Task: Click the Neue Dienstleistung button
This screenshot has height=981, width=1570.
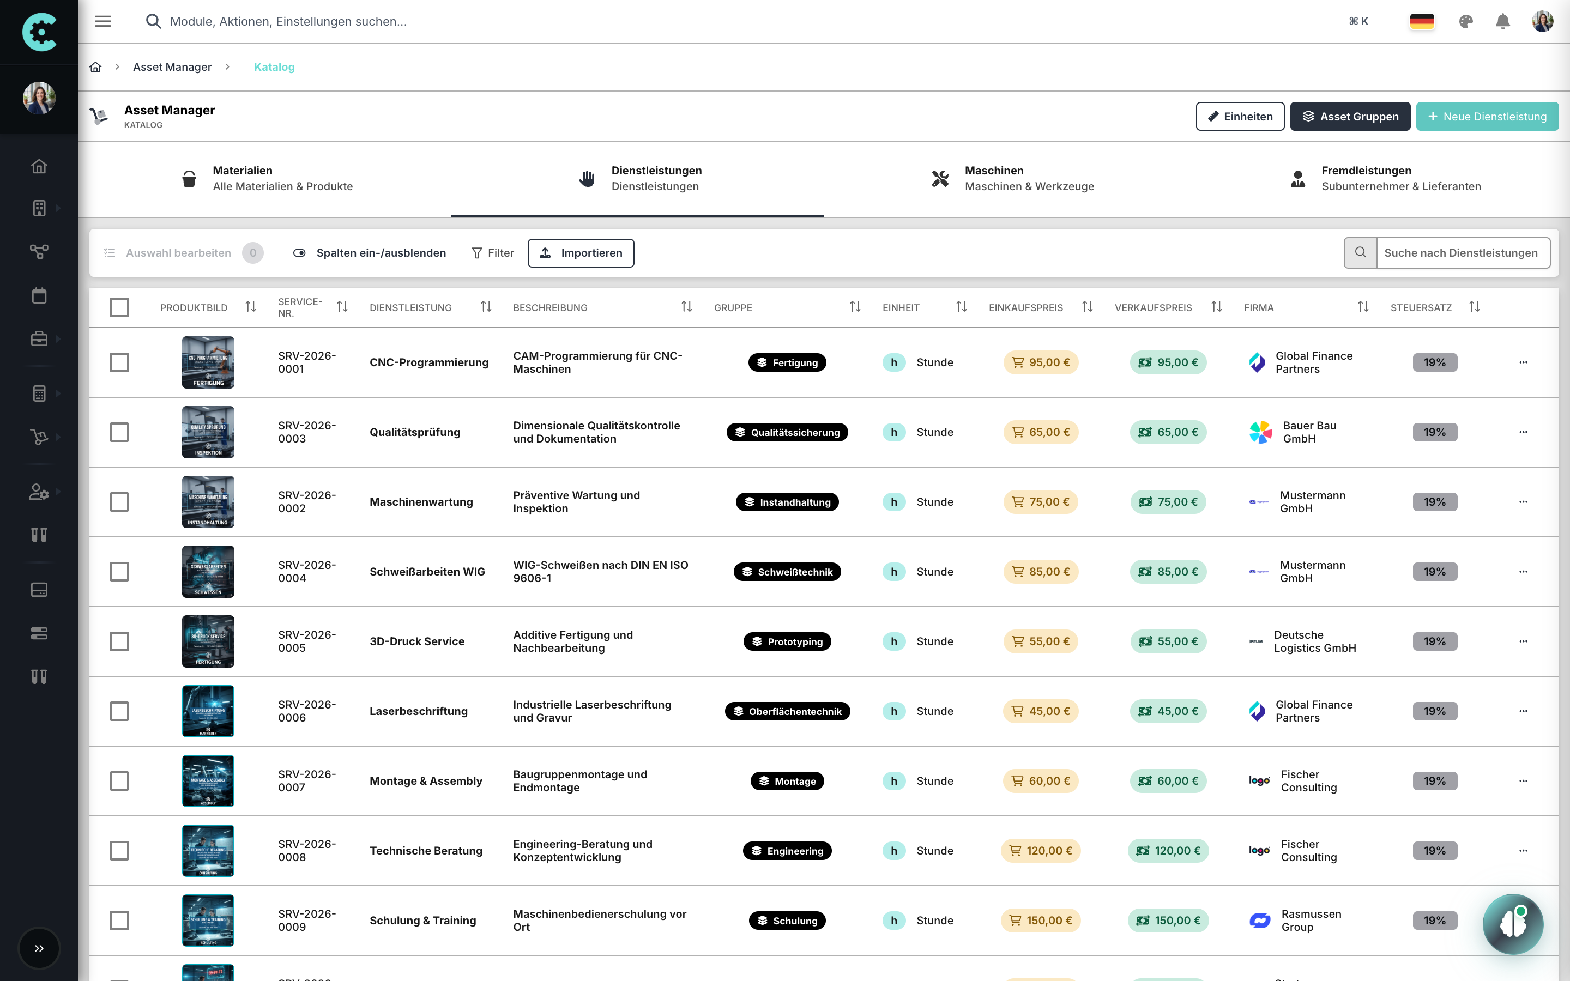Action: 1487,116
